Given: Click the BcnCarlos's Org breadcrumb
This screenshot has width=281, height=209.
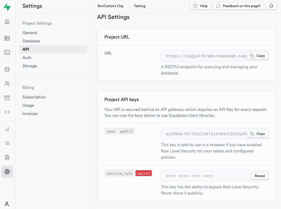Looking at the screenshot, I should point(110,6).
